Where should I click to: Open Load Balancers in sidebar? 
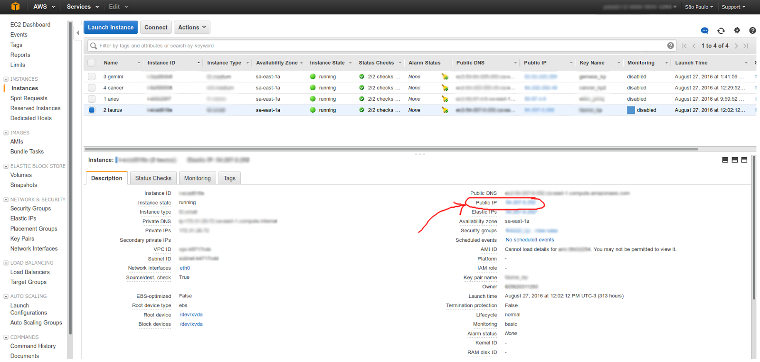[30, 272]
